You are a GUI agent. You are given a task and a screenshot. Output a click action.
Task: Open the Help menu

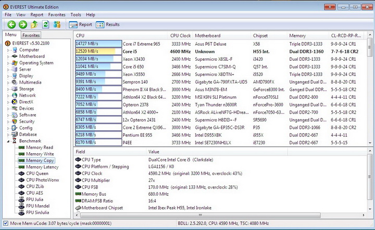pyautogui.click(x=91, y=15)
